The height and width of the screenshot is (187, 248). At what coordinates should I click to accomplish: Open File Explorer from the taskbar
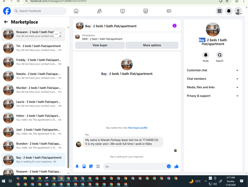pos(25,178)
